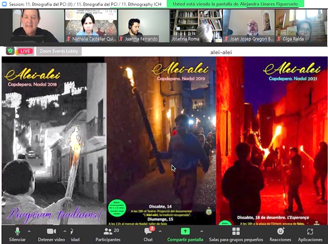328x244 pixels.
Task: Expand the arrow next to Chat
Action: 160,231
